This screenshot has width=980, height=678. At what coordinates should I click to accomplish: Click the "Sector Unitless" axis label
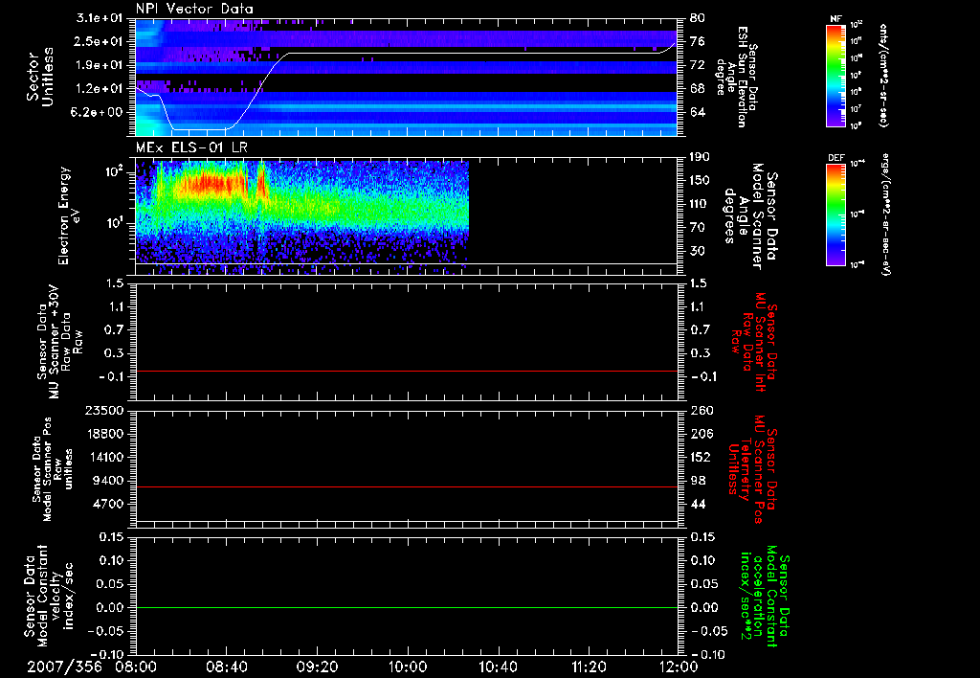tap(40, 77)
